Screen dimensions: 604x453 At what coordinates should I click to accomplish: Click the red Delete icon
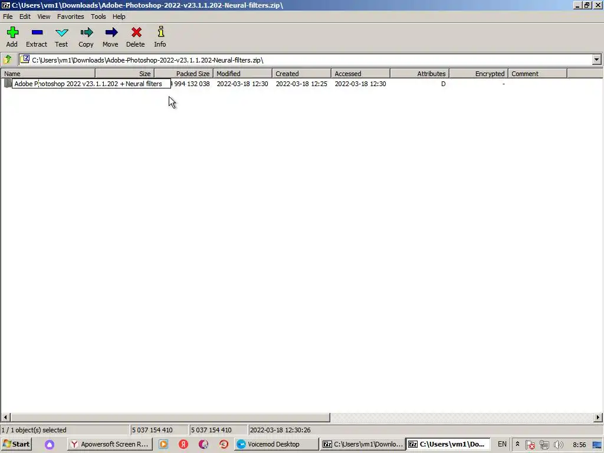(x=136, y=32)
